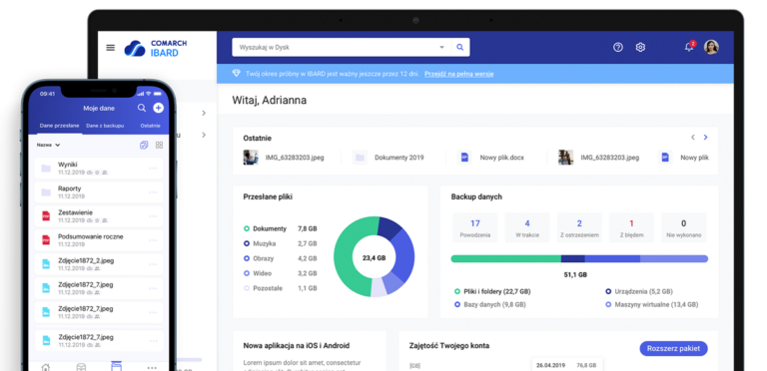Tap the search icon in phone header

[142, 108]
